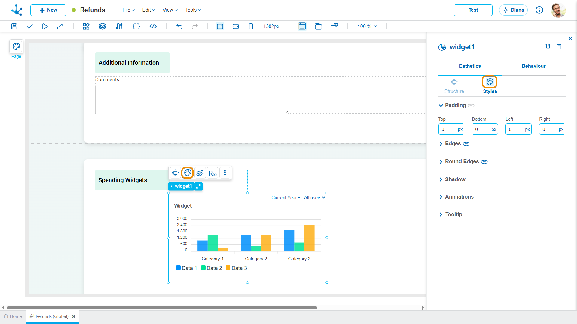577x324 pixels.
Task: Open the File menu
Action: 128,10
